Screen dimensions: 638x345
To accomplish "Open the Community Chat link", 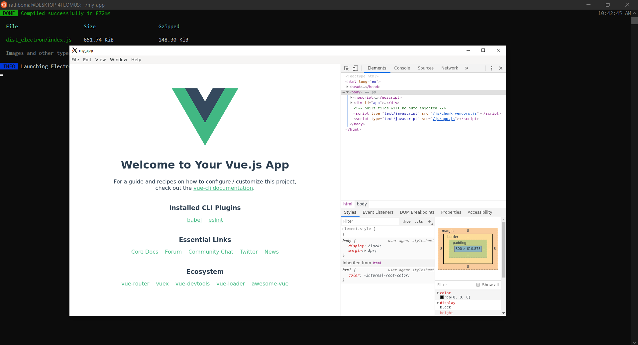I will (x=211, y=252).
